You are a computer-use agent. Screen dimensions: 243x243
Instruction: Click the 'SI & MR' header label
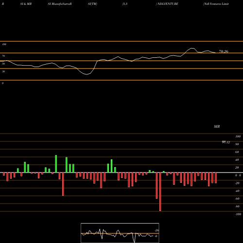[26, 4]
